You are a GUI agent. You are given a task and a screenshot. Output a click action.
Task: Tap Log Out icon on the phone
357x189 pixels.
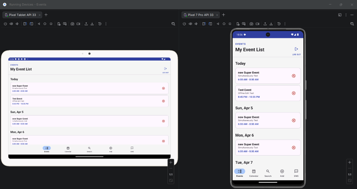[296, 49]
